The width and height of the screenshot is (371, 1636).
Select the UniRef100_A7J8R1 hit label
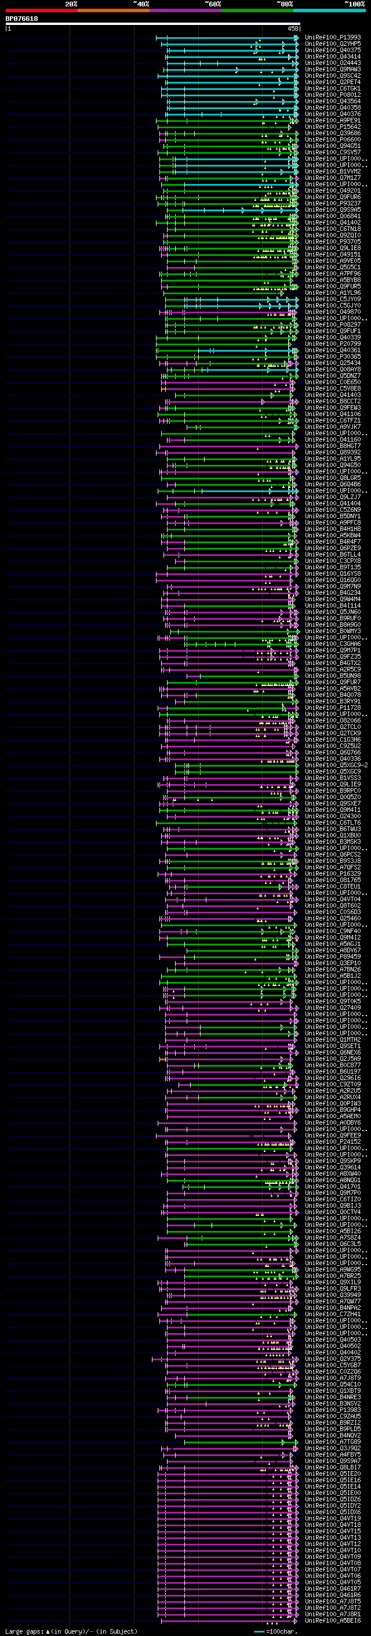(x=333, y=1614)
